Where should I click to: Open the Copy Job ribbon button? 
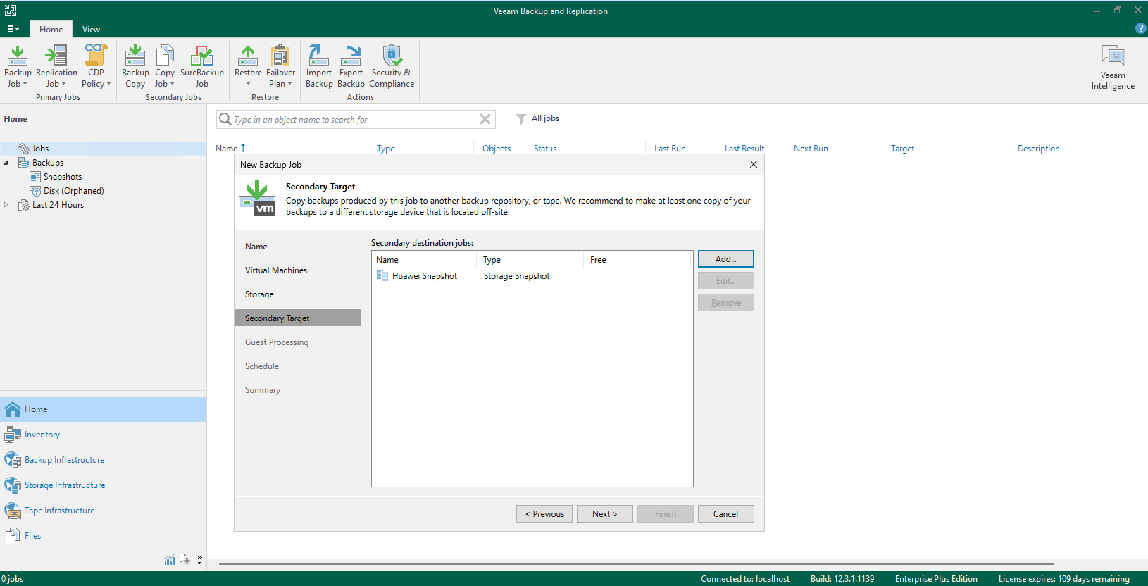click(x=165, y=67)
